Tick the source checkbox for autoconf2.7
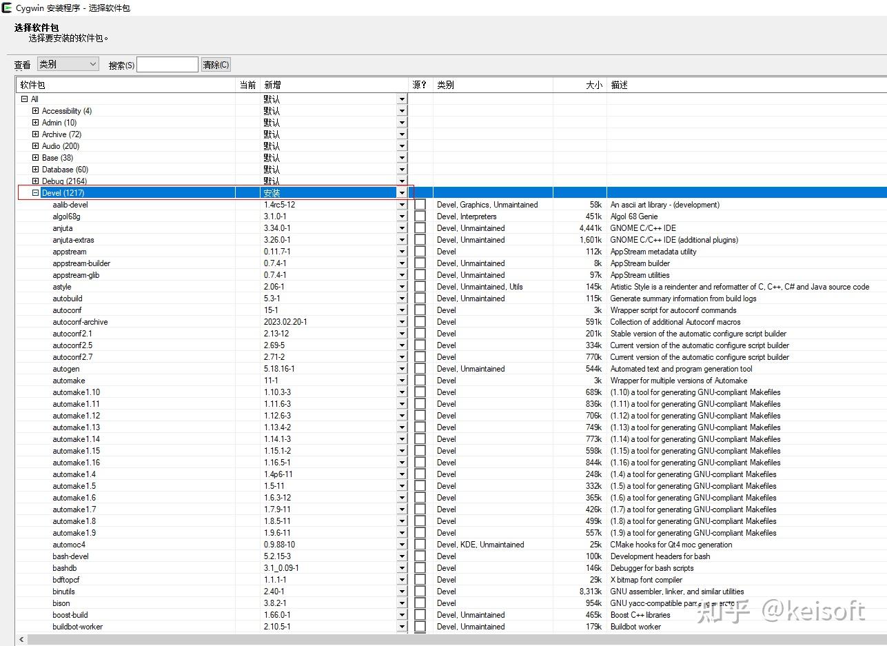This screenshot has width=887, height=646. (x=420, y=357)
